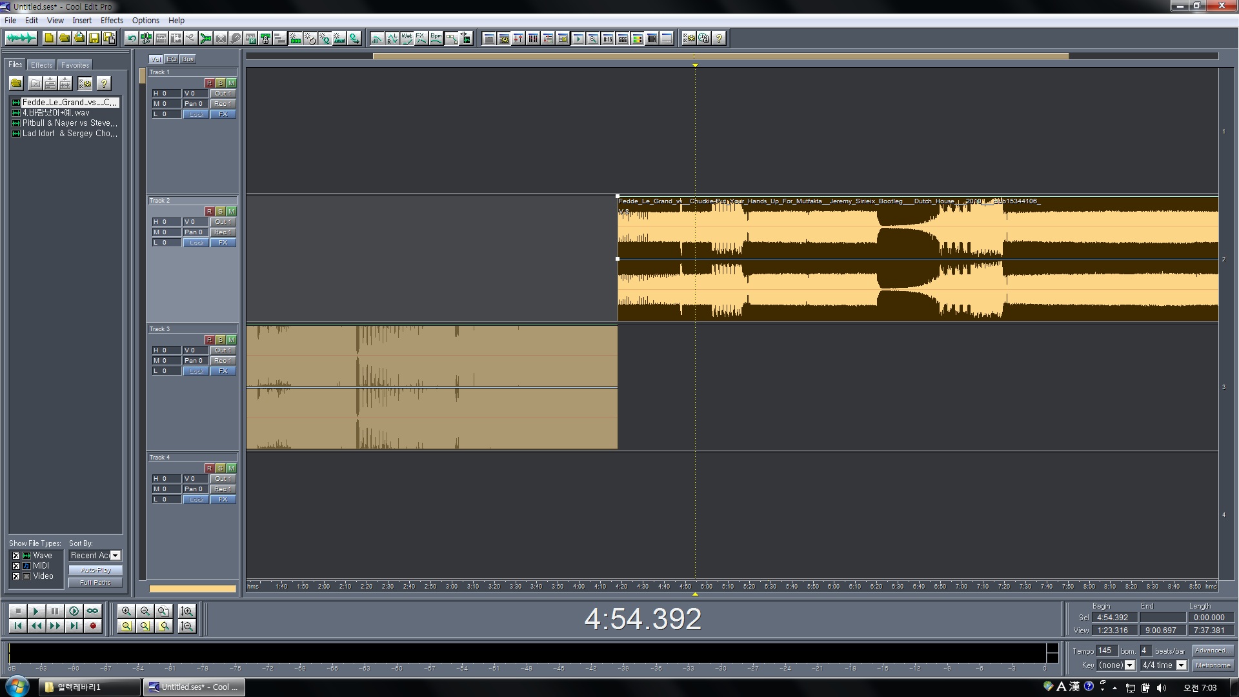The width and height of the screenshot is (1239, 697).
Task: Toggle Wave file type checkbox
Action: 16,555
